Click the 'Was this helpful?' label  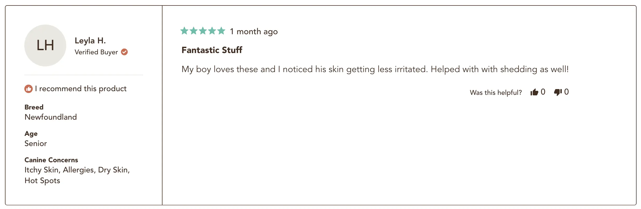tap(496, 92)
